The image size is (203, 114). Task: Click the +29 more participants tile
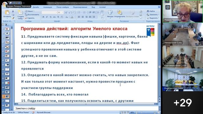pyautogui.click(x=183, y=103)
